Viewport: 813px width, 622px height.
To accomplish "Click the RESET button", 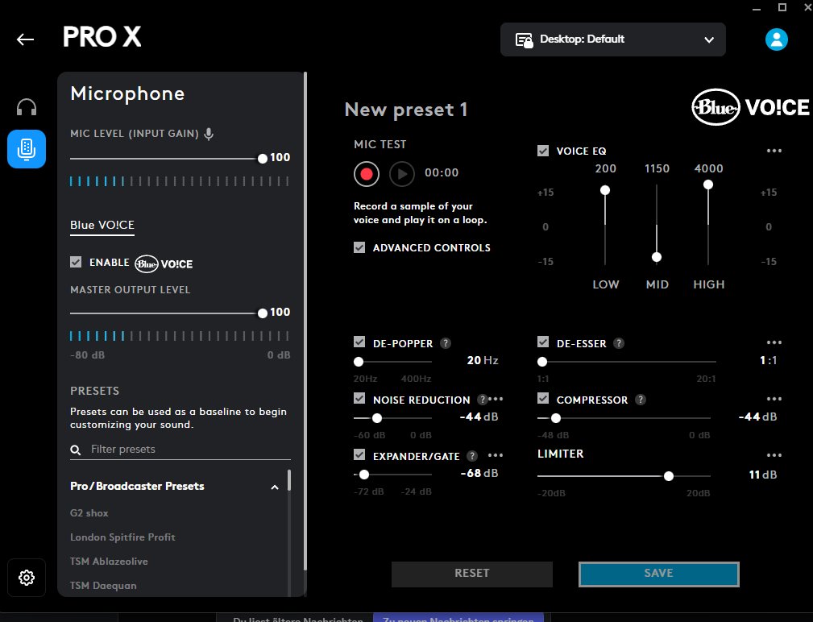I will point(472,574).
